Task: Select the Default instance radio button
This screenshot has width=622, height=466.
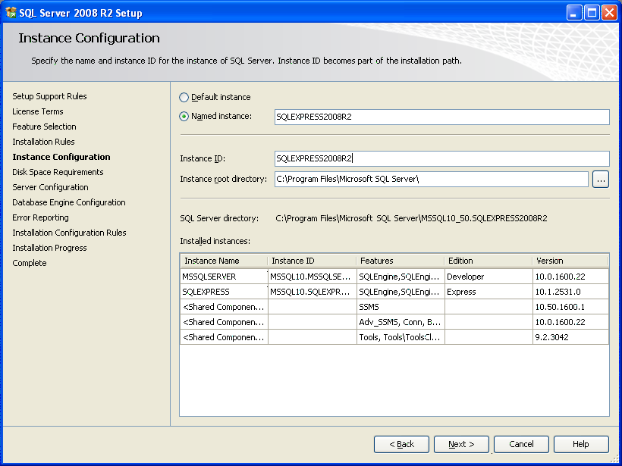Action: 184,97
